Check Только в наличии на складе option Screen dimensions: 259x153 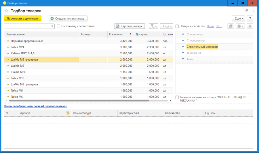177,97
